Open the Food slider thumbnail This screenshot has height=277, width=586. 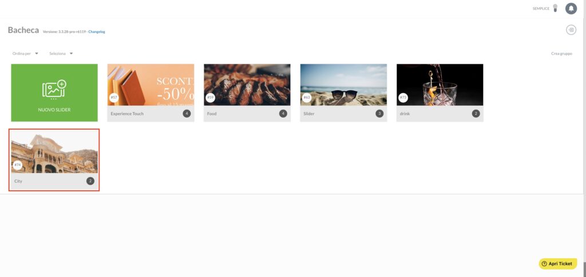point(247,85)
